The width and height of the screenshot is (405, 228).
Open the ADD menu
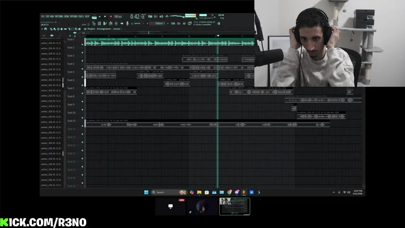pos(52,16)
